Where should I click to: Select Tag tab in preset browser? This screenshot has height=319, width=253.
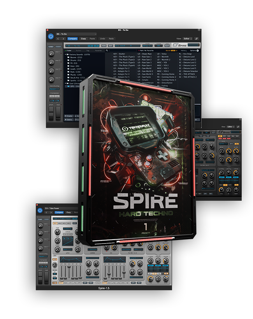tap(88, 51)
